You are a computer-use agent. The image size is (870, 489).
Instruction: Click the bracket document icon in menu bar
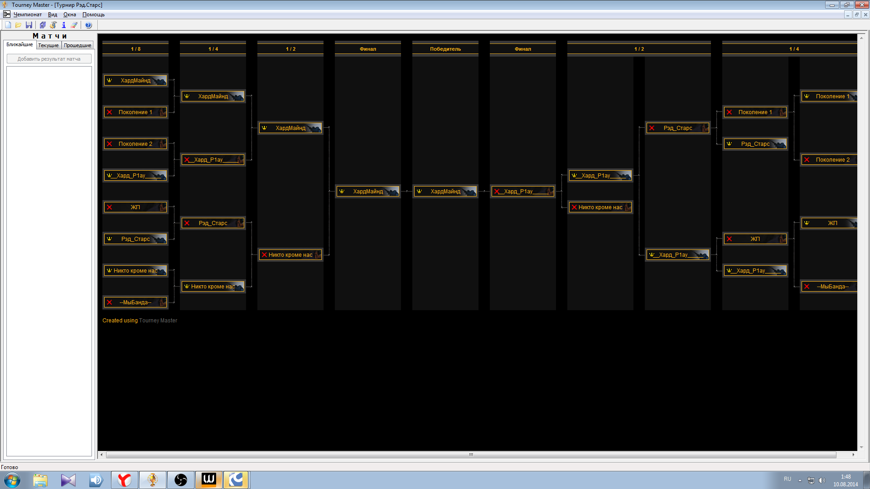6,14
